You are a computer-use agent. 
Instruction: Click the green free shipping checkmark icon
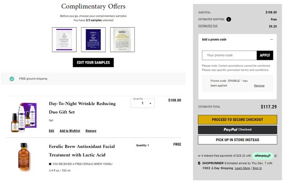(12, 79)
